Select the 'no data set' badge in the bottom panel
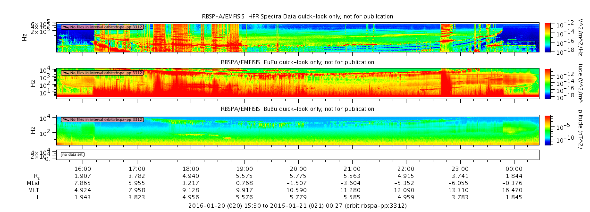 (72, 154)
